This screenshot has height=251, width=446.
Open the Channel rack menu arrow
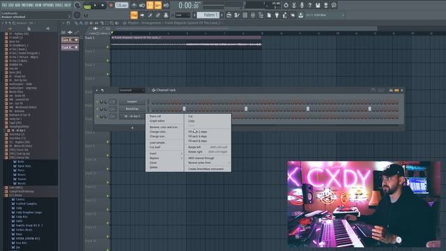coord(97,90)
